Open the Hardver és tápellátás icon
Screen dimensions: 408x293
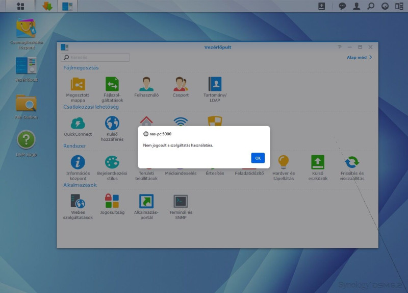coord(284,162)
